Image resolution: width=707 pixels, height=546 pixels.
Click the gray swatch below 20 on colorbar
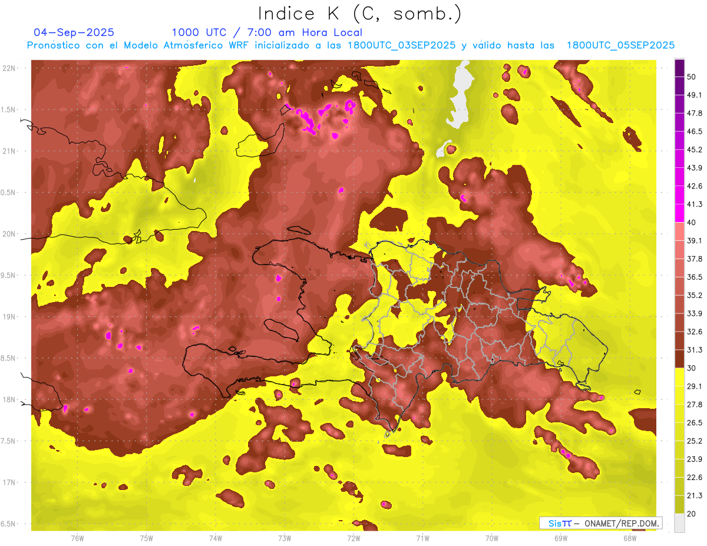[x=679, y=522]
